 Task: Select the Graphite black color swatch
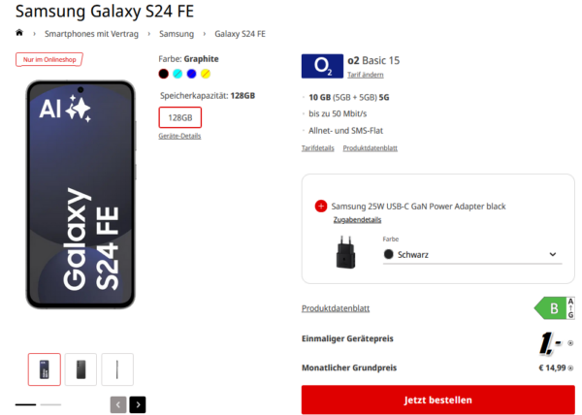coord(164,74)
